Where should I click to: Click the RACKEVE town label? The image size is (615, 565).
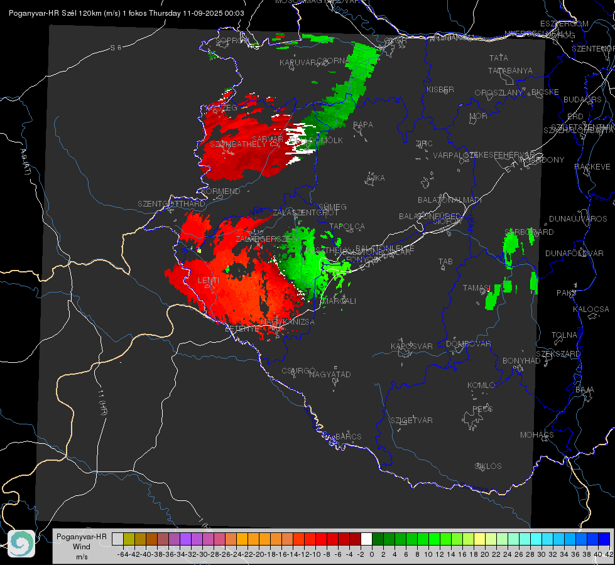tap(592, 167)
